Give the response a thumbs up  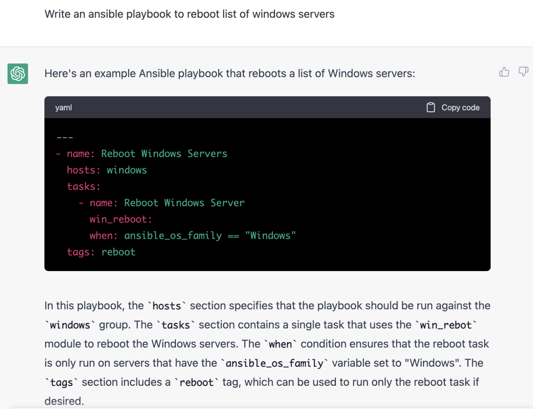(x=504, y=72)
